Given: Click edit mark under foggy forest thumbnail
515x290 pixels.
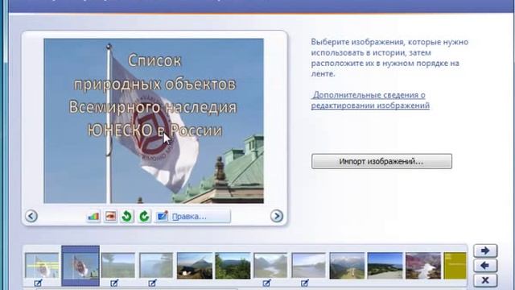Looking at the screenshot, I should click(x=114, y=283).
